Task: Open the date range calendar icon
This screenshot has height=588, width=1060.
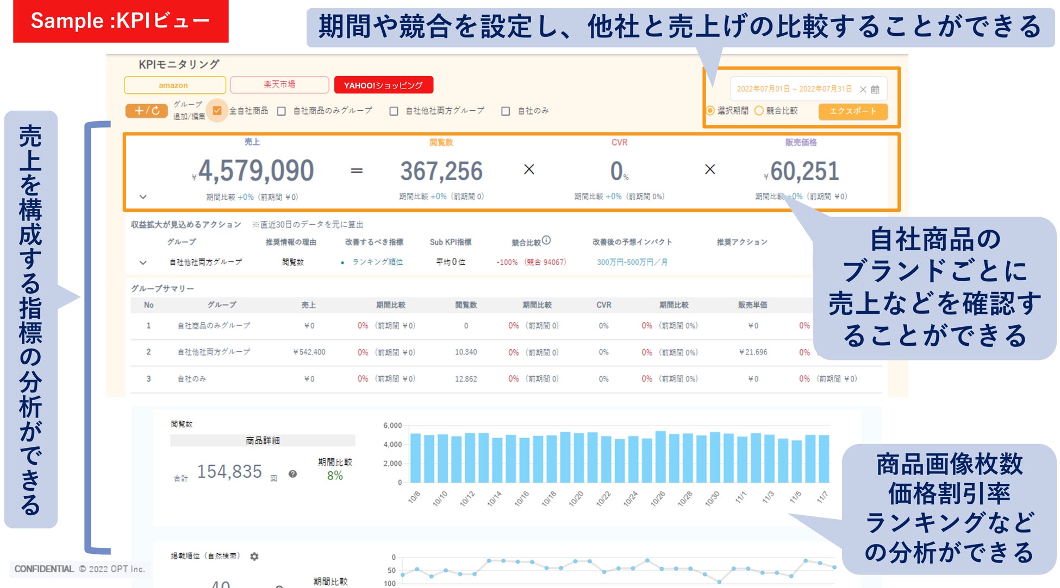Action: tap(875, 89)
